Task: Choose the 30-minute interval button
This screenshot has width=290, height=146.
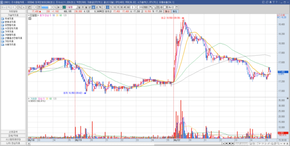Action: click(x=121, y=7)
